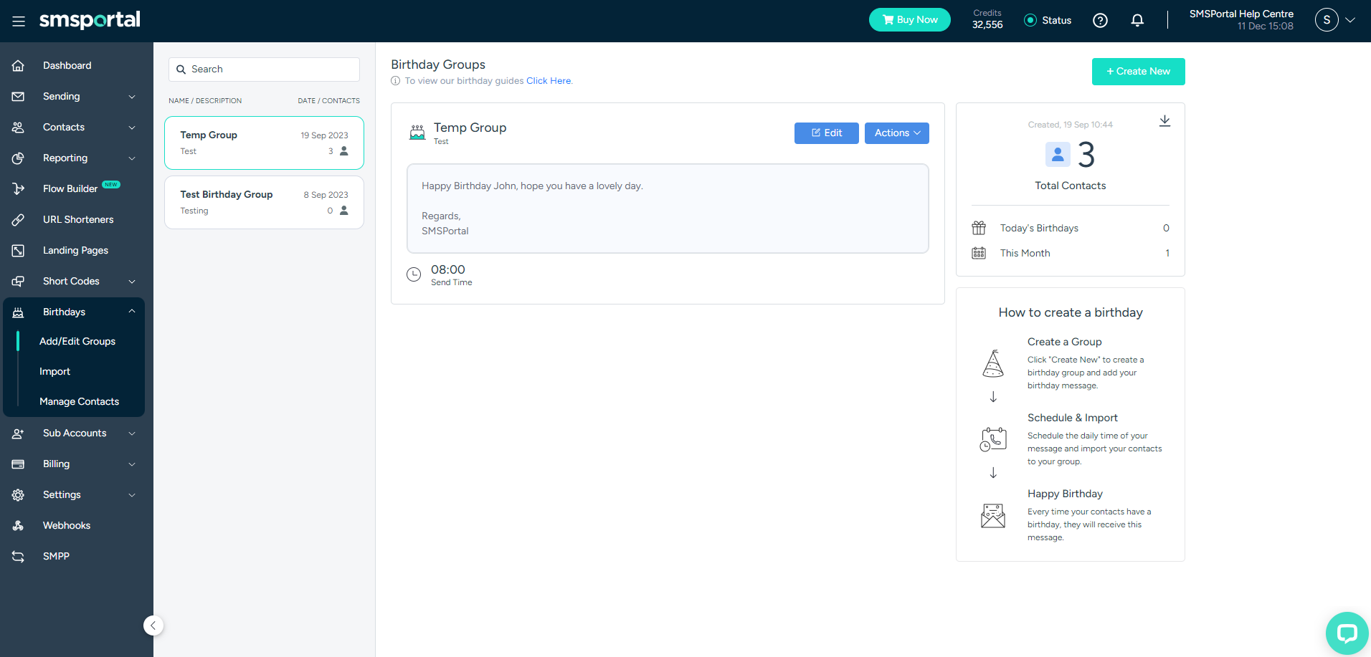1371x657 pixels.
Task: Click the Flow Builder branch icon
Action: click(x=19, y=188)
